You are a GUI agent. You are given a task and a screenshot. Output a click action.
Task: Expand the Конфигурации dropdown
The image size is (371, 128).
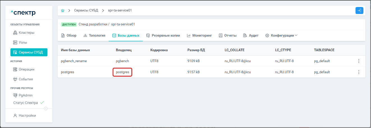(281, 35)
